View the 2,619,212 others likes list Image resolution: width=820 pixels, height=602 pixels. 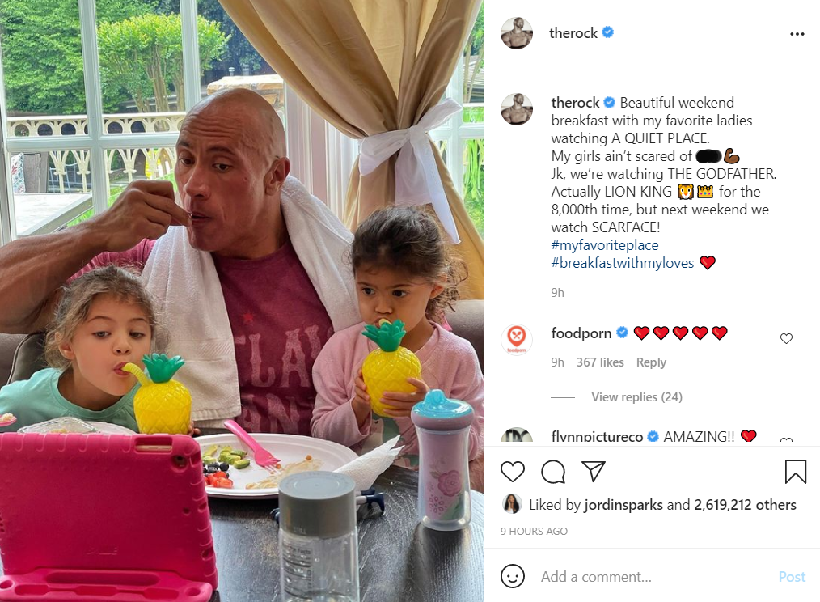[745, 505]
